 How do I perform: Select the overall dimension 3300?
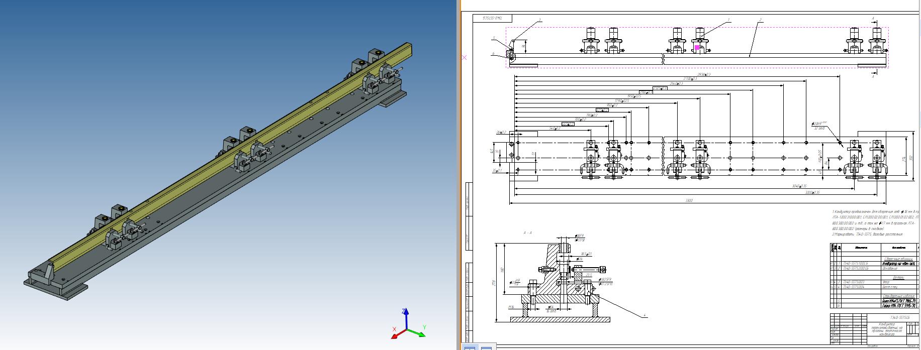click(689, 201)
